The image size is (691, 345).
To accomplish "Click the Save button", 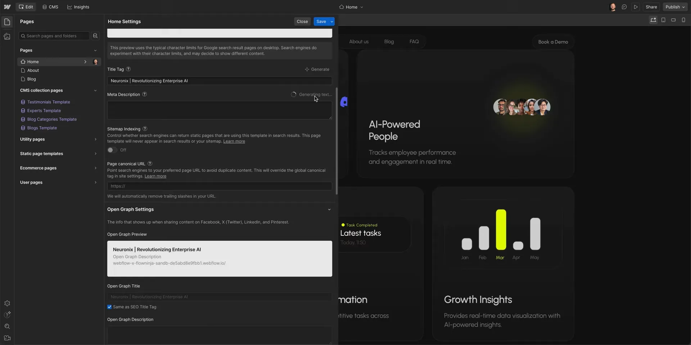I will pos(321,22).
